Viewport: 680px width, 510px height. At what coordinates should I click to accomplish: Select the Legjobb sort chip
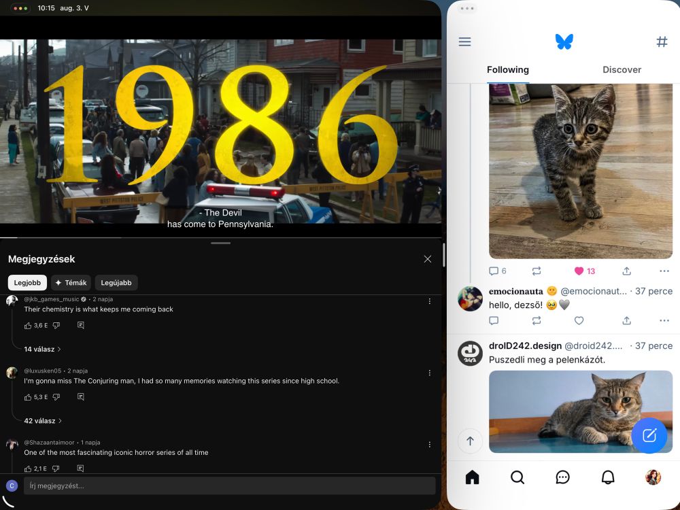(x=27, y=283)
